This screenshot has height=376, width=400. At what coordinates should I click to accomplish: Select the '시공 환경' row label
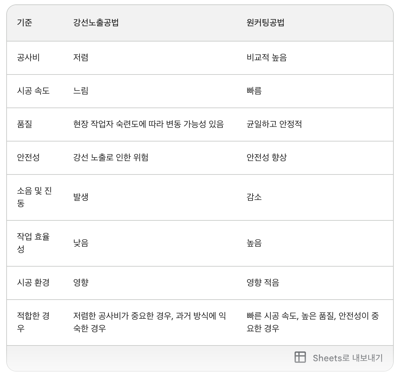click(33, 282)
